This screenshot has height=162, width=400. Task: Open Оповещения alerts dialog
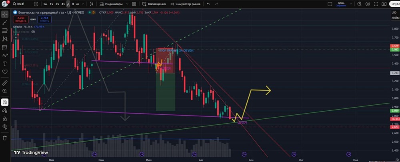(x=154, y=4)
